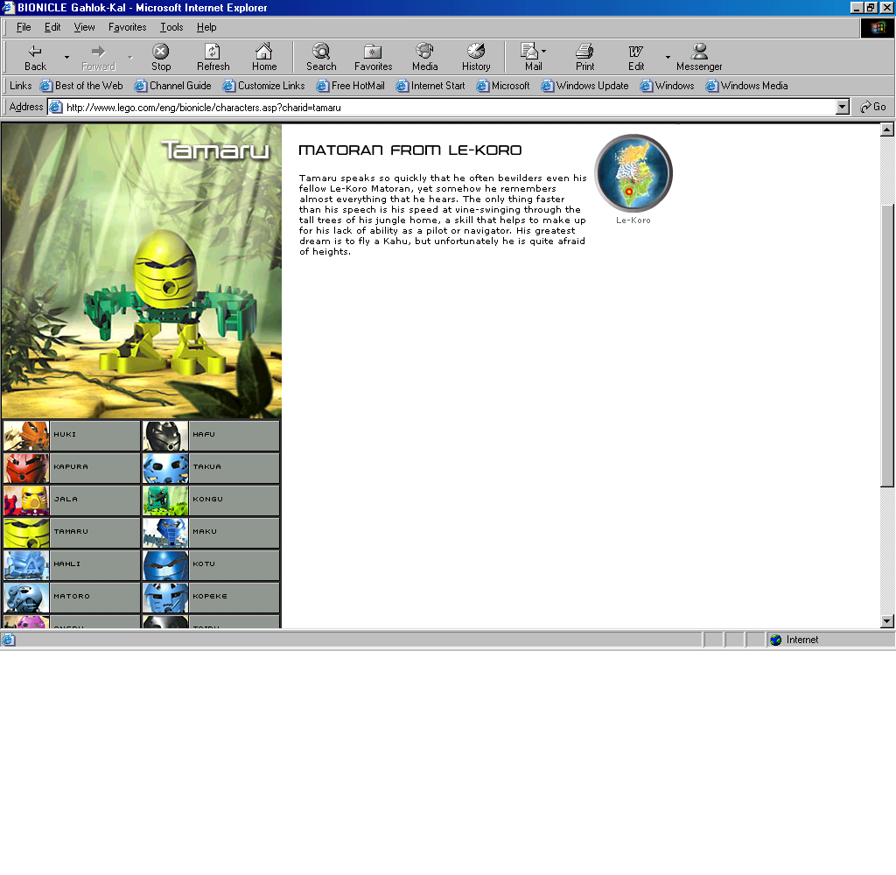
Task: Select Kapura's red mask thumbnail
Action: click(26, 469)
